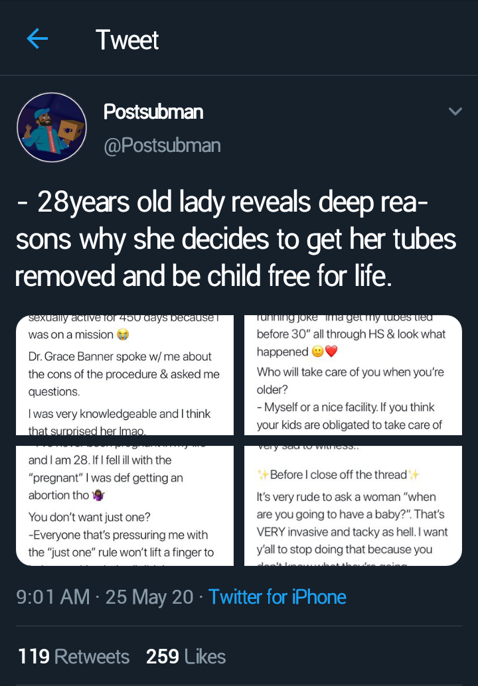Screen dimensions: 478x686
Task: Show the 119 Retweets list
Action: pyautogui.click(x=74, y=657)
